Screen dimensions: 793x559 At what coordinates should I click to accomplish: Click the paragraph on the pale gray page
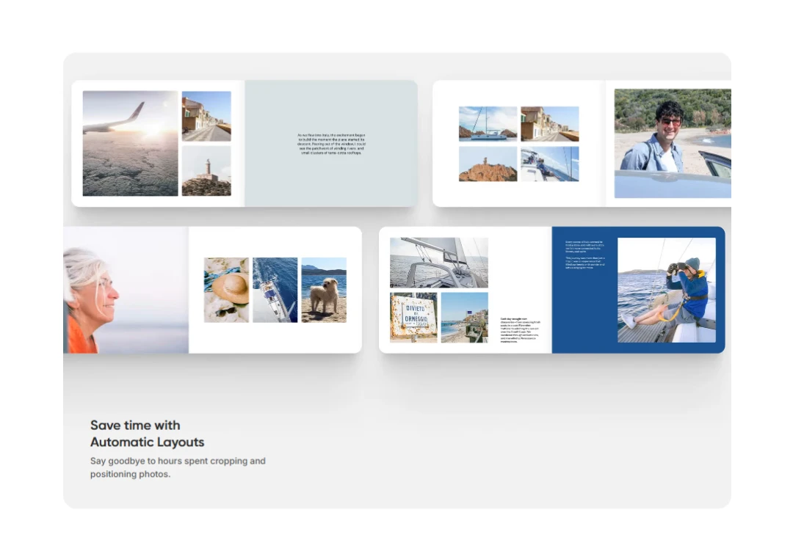point(332,144)
